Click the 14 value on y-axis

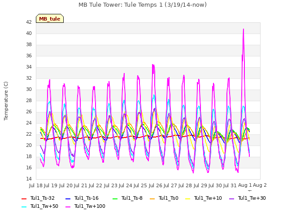click(29, 179)
